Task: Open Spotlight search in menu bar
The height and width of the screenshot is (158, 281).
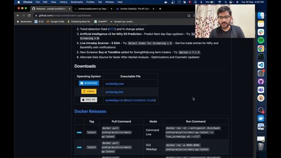Action: pyautogui.click(x=226, y=2)
